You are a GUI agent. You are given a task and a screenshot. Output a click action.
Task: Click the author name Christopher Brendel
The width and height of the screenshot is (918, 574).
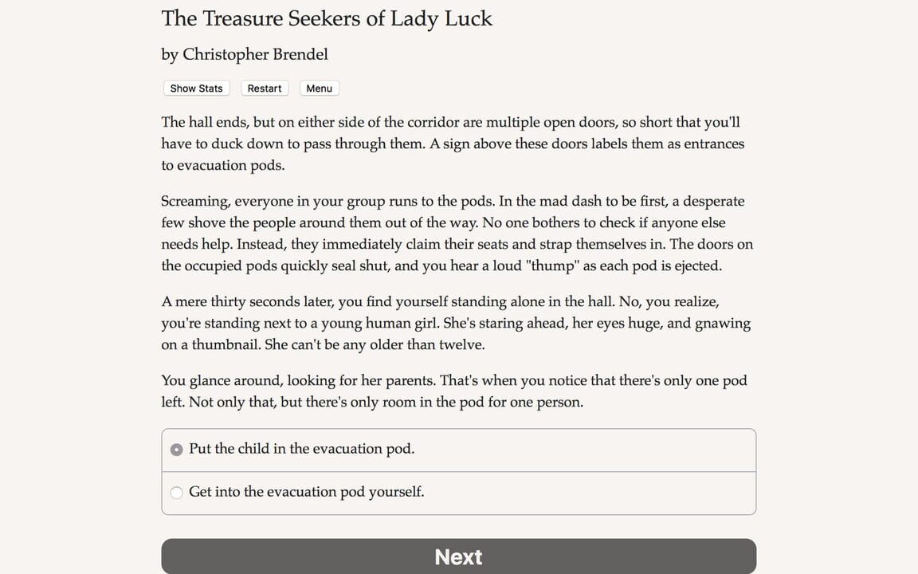point(244,54)
